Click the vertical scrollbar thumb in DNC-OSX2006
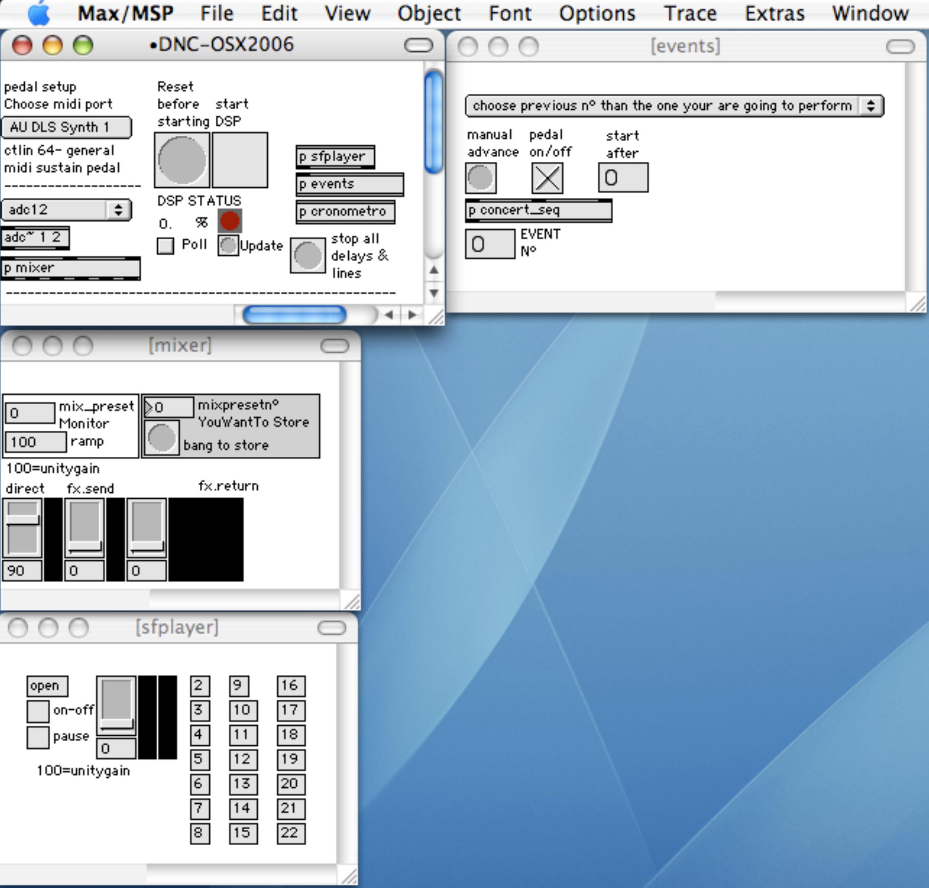Image resolution: width=929 pixels, height=888 pixels. click(x=433, y=122)
